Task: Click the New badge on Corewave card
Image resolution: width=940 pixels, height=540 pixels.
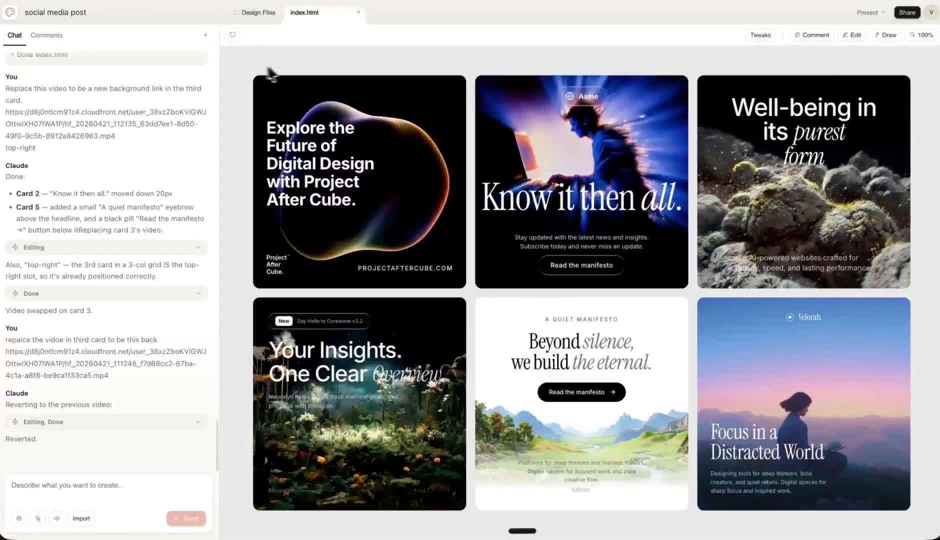Action: tap(284, 321)
